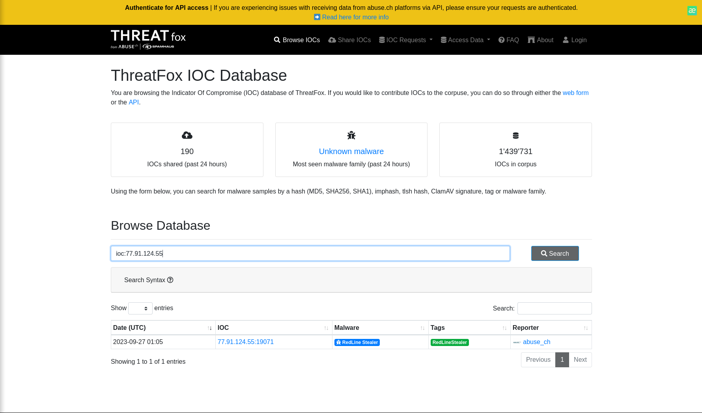Screen dimensions: 702x413
Task: Click the question mark icon beside Search Syntax
Action: coord(170,280)
